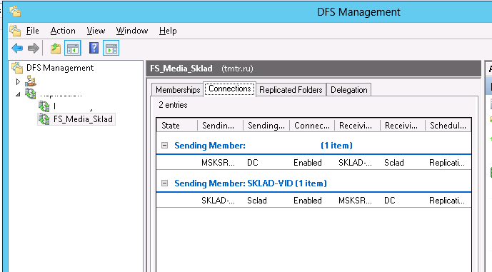Screen dimensions: 492x272
Task: Click the Forward arrow toolbar icon
Action: coord(34,49)
